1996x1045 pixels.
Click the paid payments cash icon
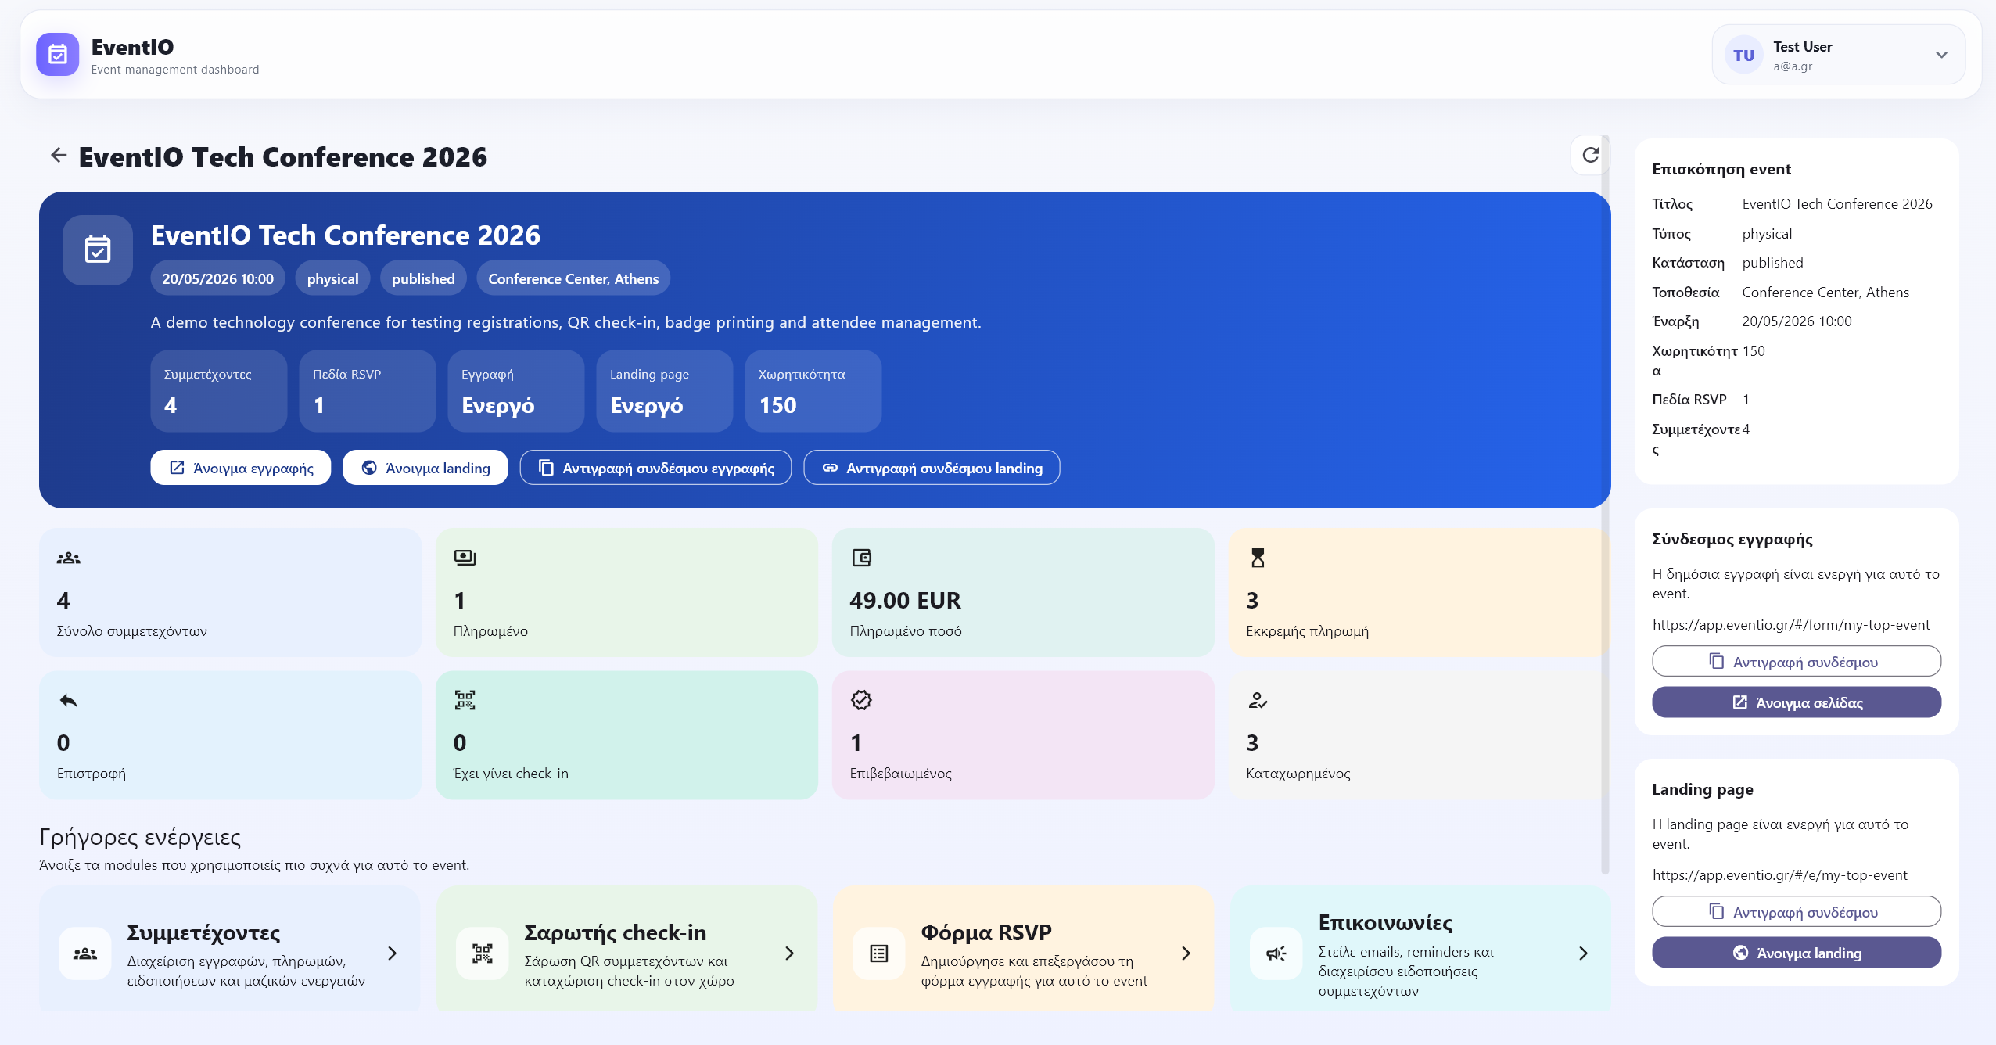[465, 558]
